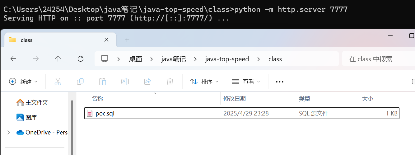Viewport: 415px width, 155px height.
Task: Sort files by 修改日期 column header
Action: 235,99
